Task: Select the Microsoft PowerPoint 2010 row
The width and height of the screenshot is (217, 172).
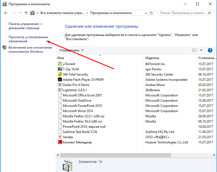Action: (x=82, y=106)
